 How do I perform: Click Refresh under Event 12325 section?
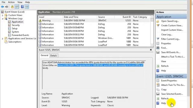point(165,98)
